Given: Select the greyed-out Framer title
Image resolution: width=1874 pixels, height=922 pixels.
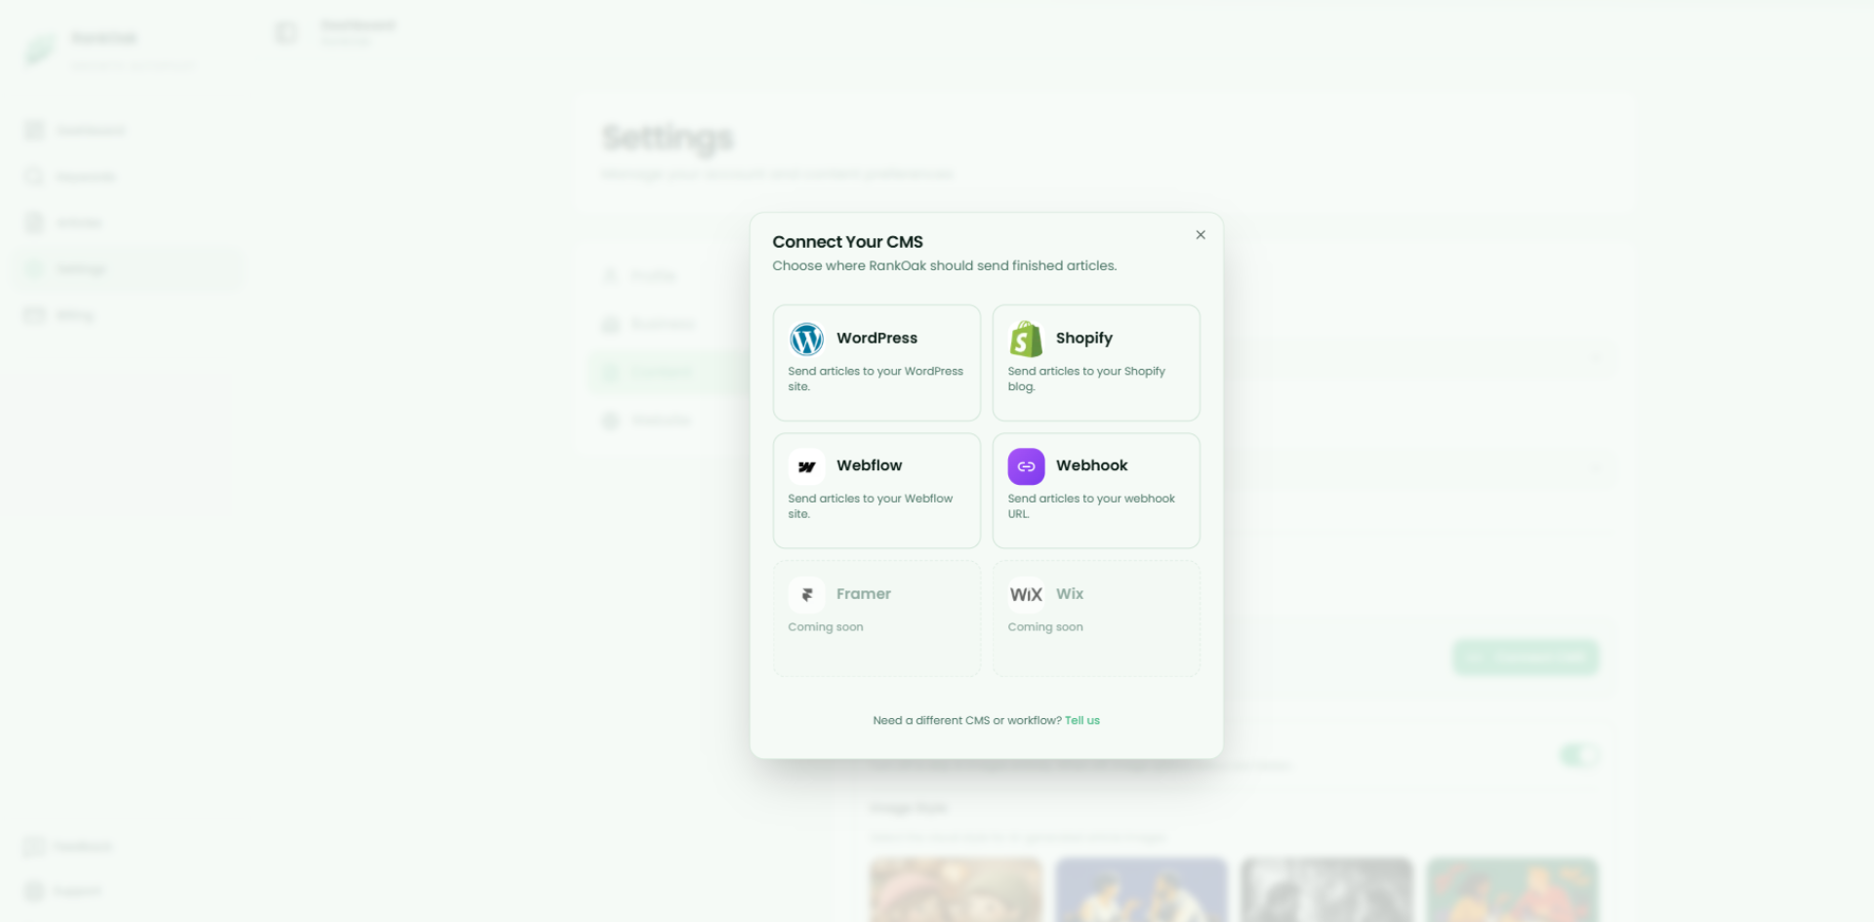Looking at the screenshot, I should (863, 593).
